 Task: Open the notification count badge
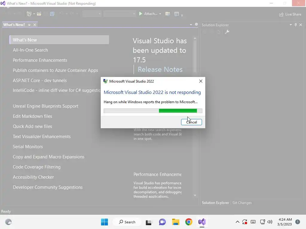tap(298, 222)
